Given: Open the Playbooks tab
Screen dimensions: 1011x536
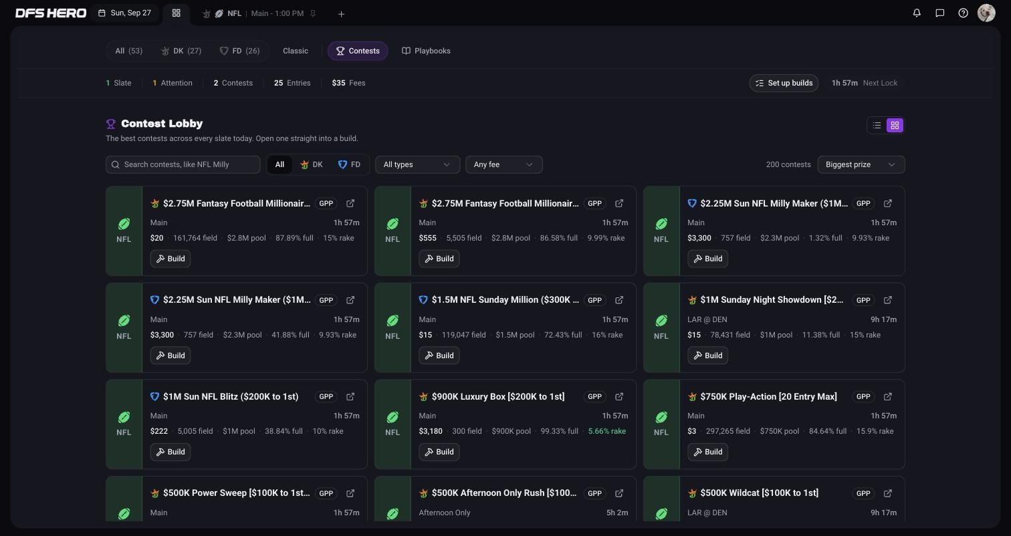Looking at the screenshot, I should tap(426, 51).
